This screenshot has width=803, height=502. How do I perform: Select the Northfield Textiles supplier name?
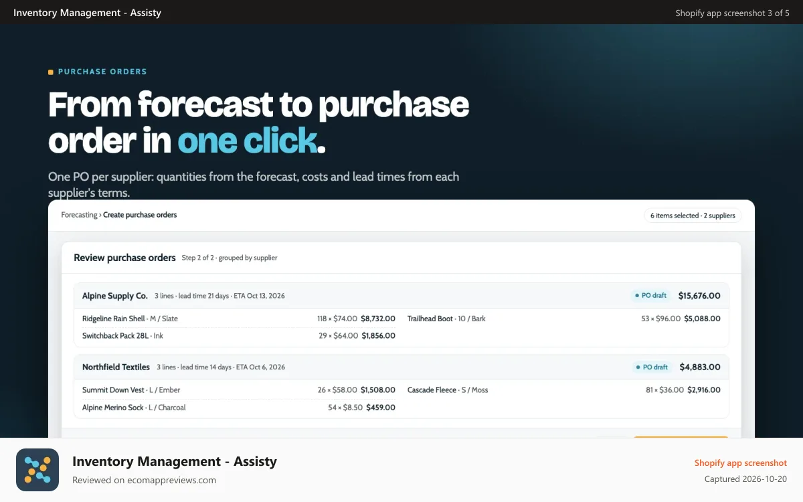tap(116, 367)
